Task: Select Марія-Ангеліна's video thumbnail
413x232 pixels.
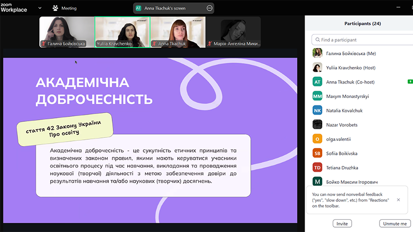Action: tap(233, 32)
